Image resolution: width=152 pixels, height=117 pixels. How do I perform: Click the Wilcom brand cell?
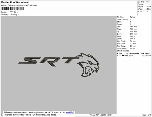tap(148, 56)
